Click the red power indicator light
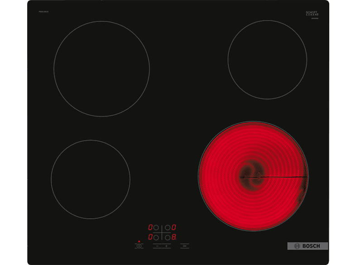Viewport: 356px width, 265px height. tap(139, 242)
